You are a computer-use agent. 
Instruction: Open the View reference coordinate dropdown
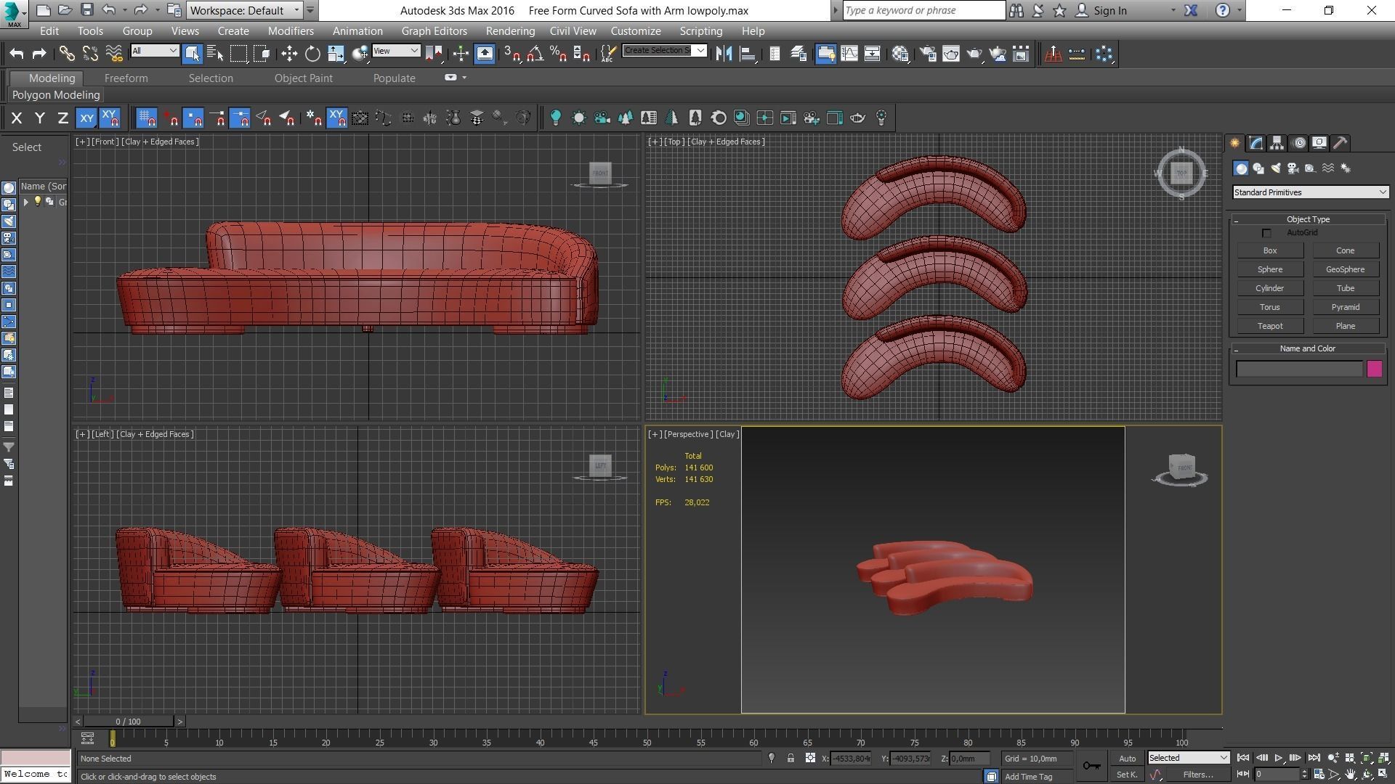[x=396, y=50]
